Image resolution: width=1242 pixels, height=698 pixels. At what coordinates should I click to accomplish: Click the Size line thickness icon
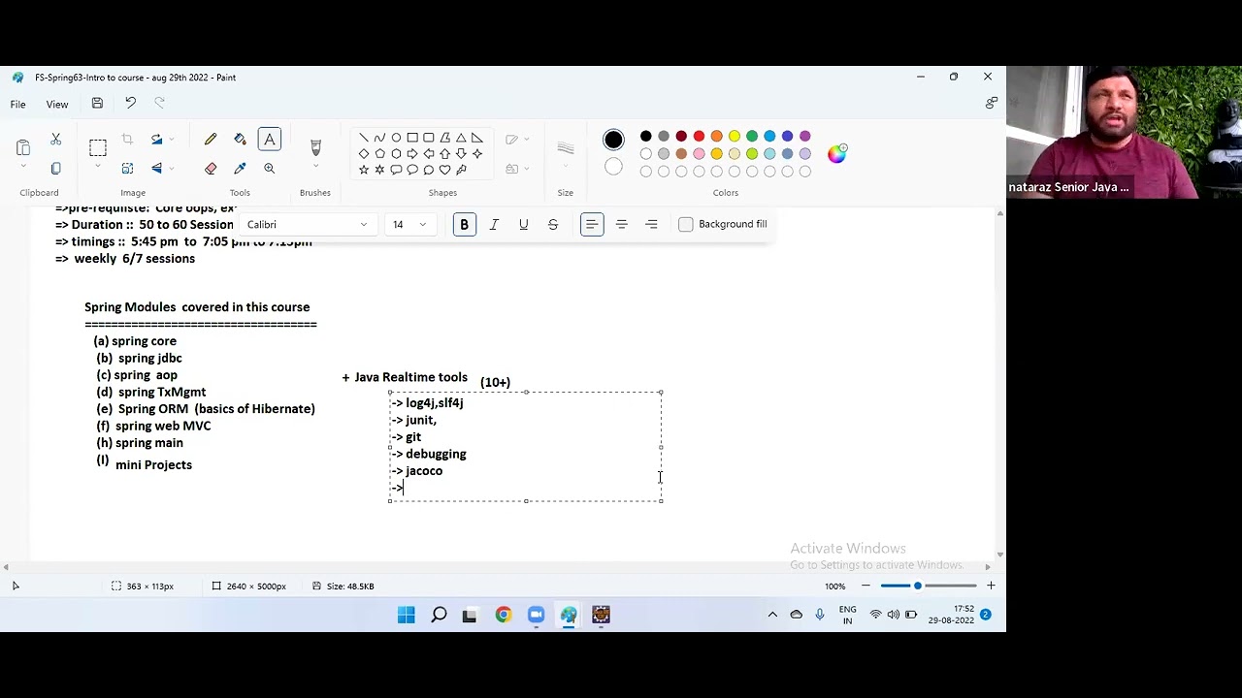(566, 148)
